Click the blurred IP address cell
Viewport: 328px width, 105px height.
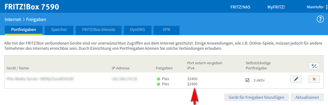pos(125,79)
